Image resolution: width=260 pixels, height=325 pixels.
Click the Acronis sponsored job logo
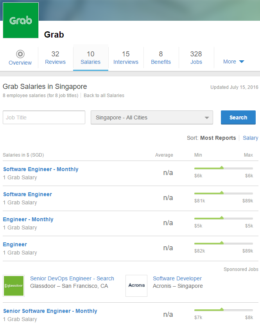136,285
